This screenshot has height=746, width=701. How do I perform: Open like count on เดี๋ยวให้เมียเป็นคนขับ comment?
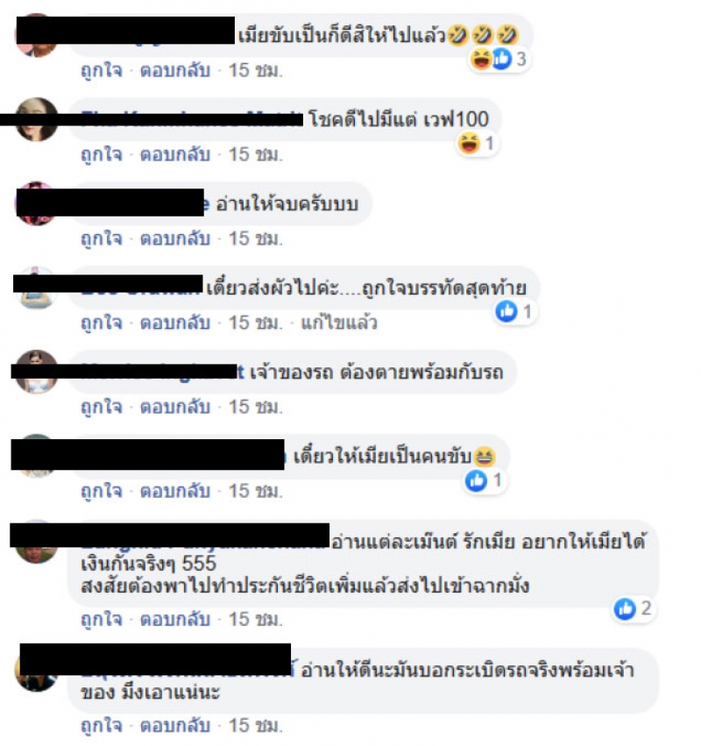(485, 480)
